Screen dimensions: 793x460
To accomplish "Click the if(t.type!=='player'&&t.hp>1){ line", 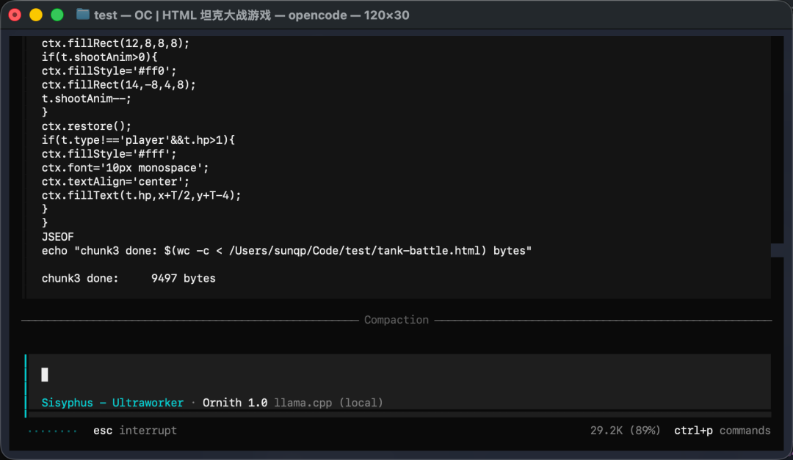I will (138, 140).
